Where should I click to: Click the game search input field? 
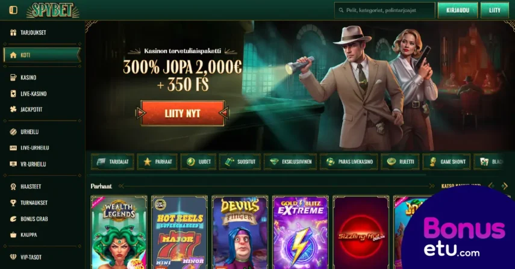[x=385, y=10]
